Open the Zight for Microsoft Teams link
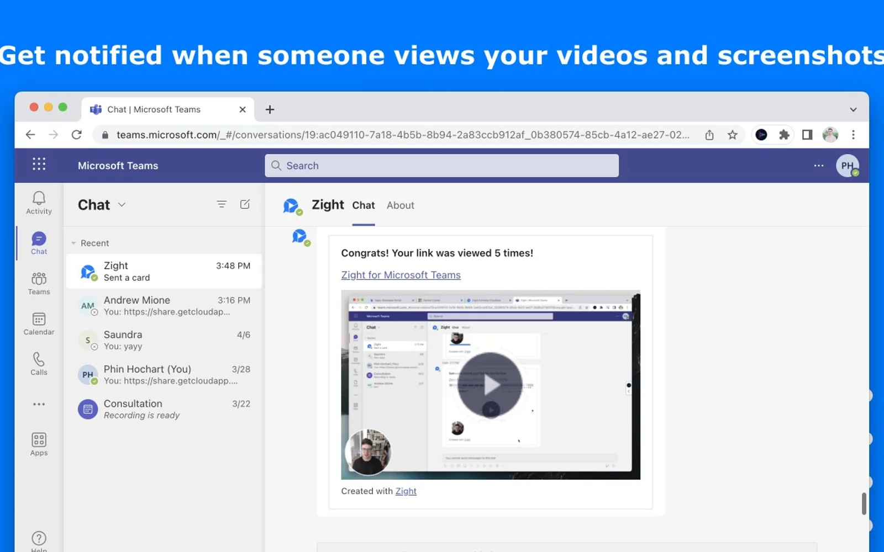Image resolution: width=884 pixels, height=552 pixels. click(x=401, y=275)
